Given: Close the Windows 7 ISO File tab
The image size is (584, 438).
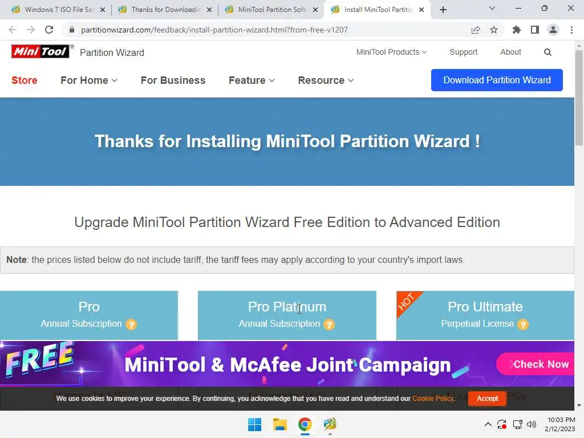Looking at the screenshot, I should [x=103, y=10].
